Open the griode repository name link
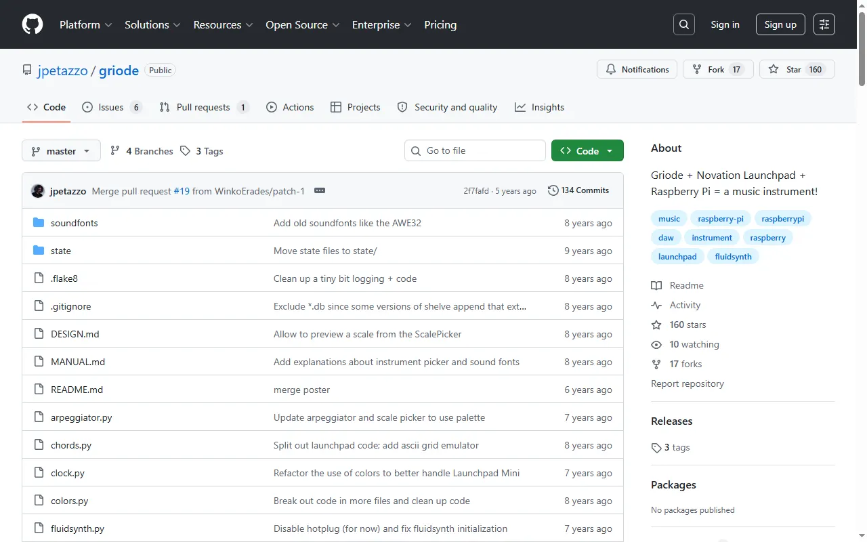This screenshot has height=542, width=867. point(119,70)
